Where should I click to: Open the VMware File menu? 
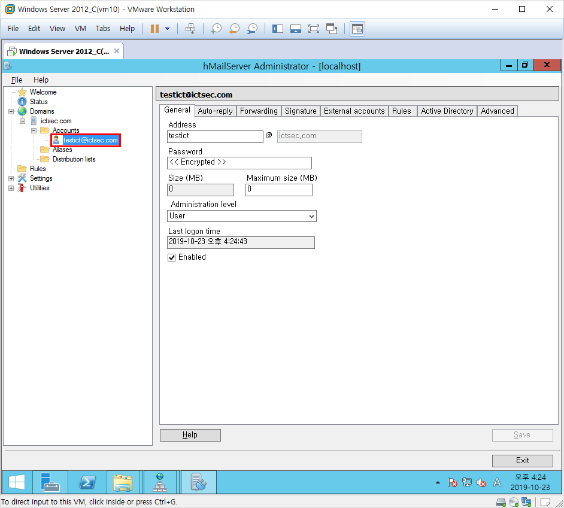[13, 28]
